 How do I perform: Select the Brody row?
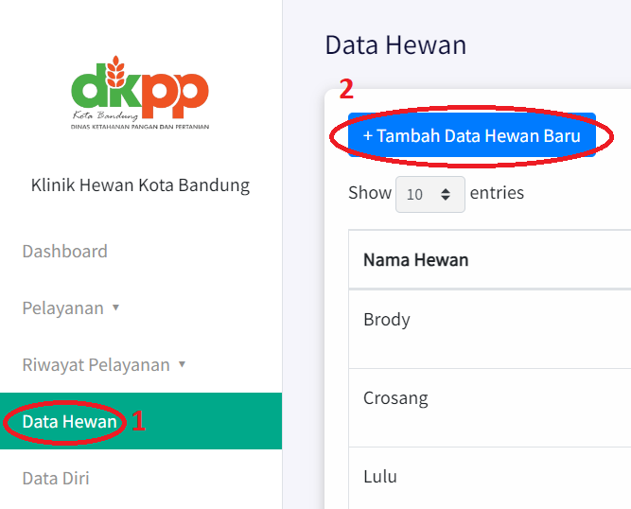pyautogui.click(x=387, y=320)
